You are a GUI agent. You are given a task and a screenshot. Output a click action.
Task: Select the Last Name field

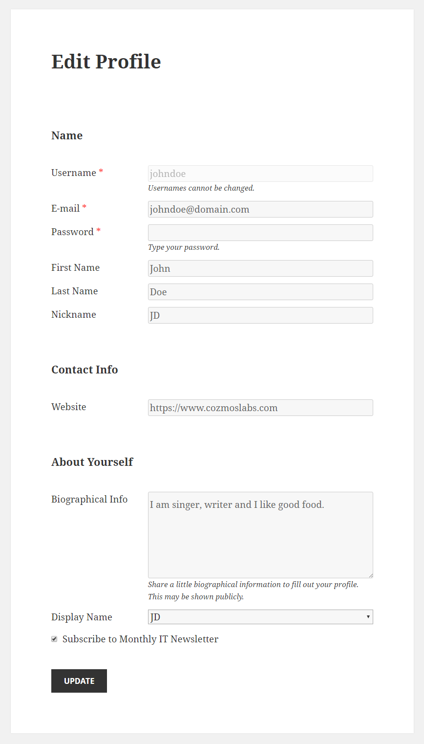260,292
